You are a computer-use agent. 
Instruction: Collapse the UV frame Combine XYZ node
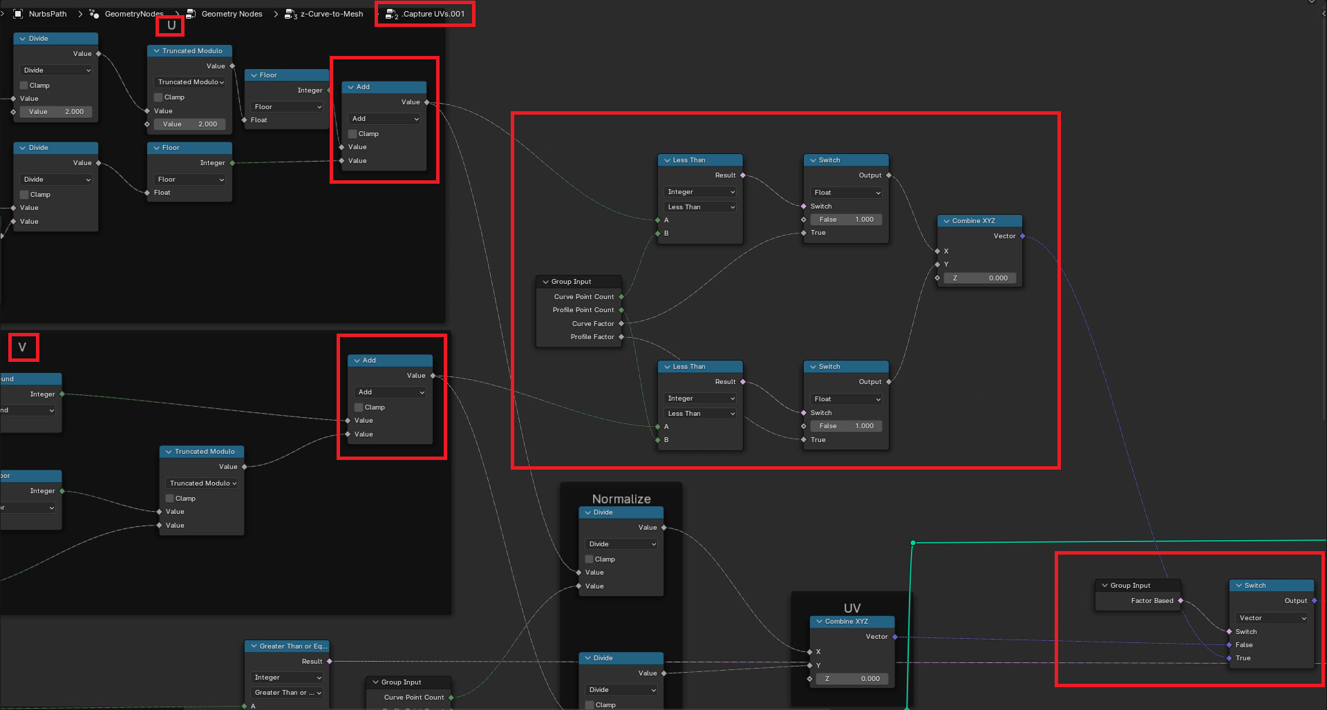tap(820, 622)
